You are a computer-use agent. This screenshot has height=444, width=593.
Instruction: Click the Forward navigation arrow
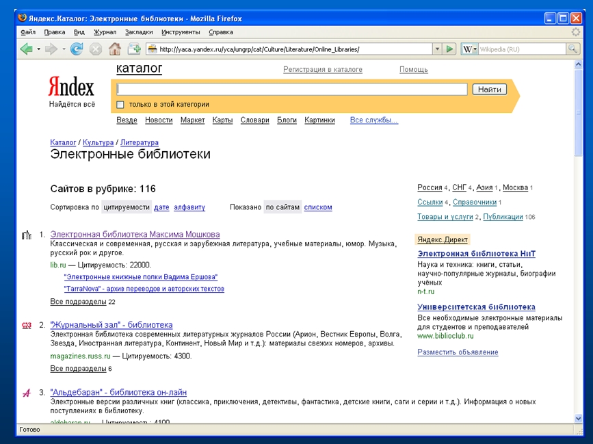point(51,49)
